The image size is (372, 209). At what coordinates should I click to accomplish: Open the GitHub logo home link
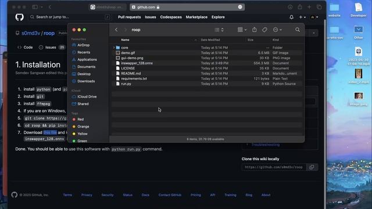(19, 17)
